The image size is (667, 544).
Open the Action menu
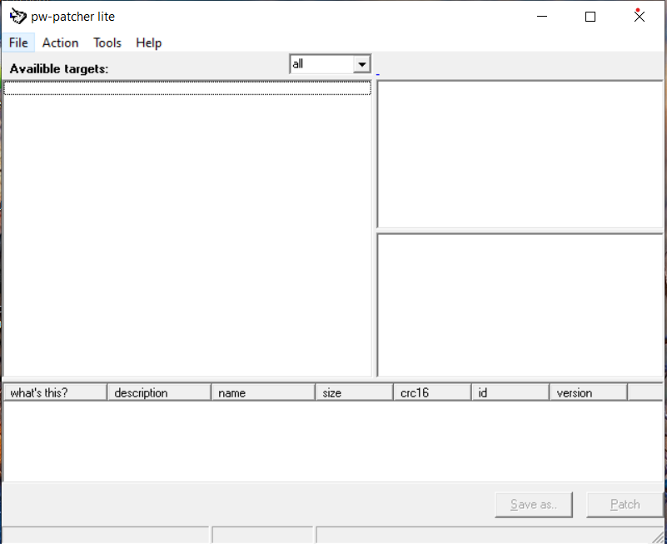(x=60, y=42)
